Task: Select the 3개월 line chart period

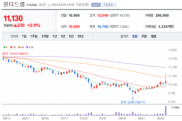Action: 45,36
